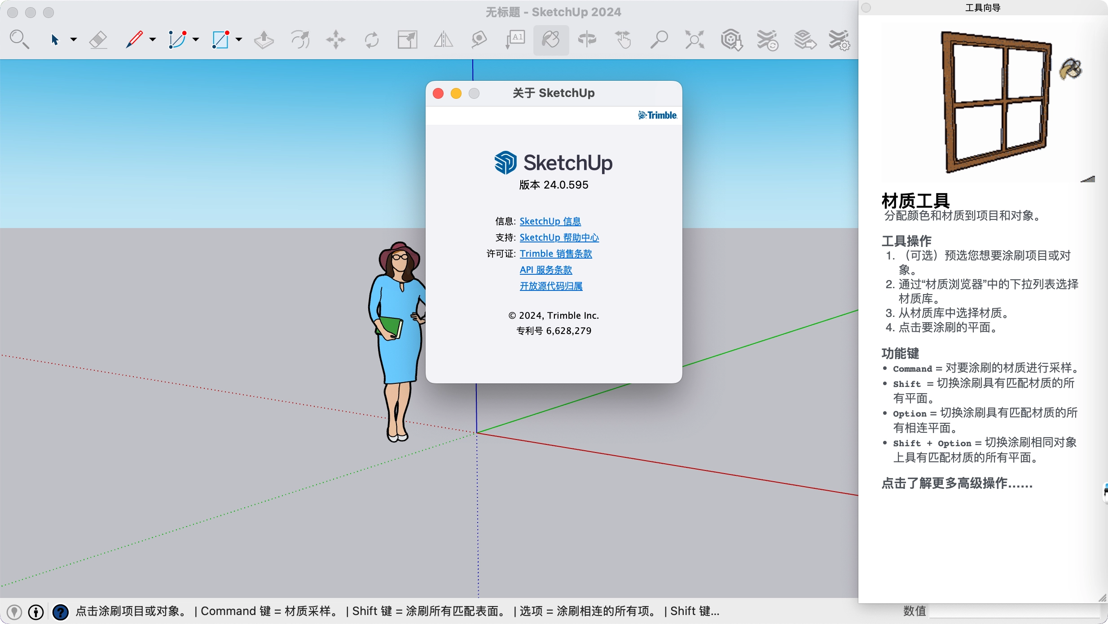
Task: Select the Eraser tool
Action: (98, 40)
